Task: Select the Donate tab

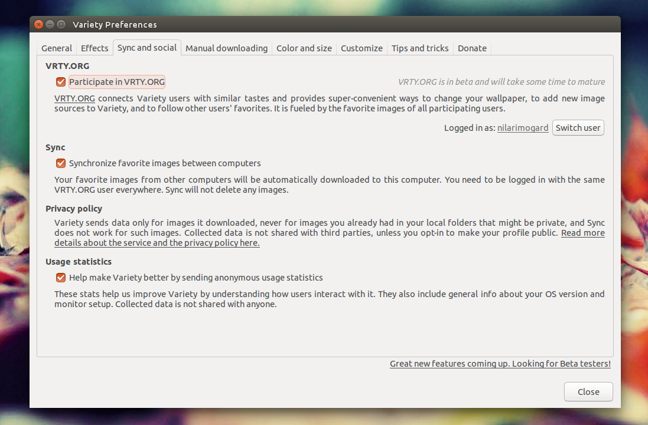Action: coord(472,48)
